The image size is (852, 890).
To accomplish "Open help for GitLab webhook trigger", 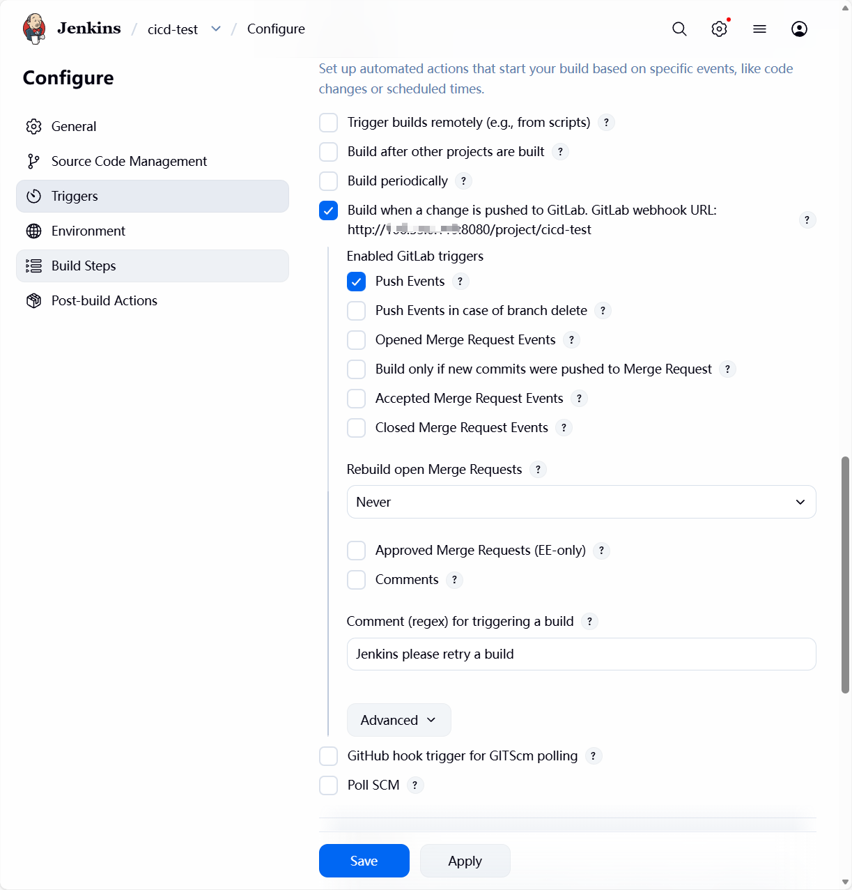I will click(x=807, y=220).
